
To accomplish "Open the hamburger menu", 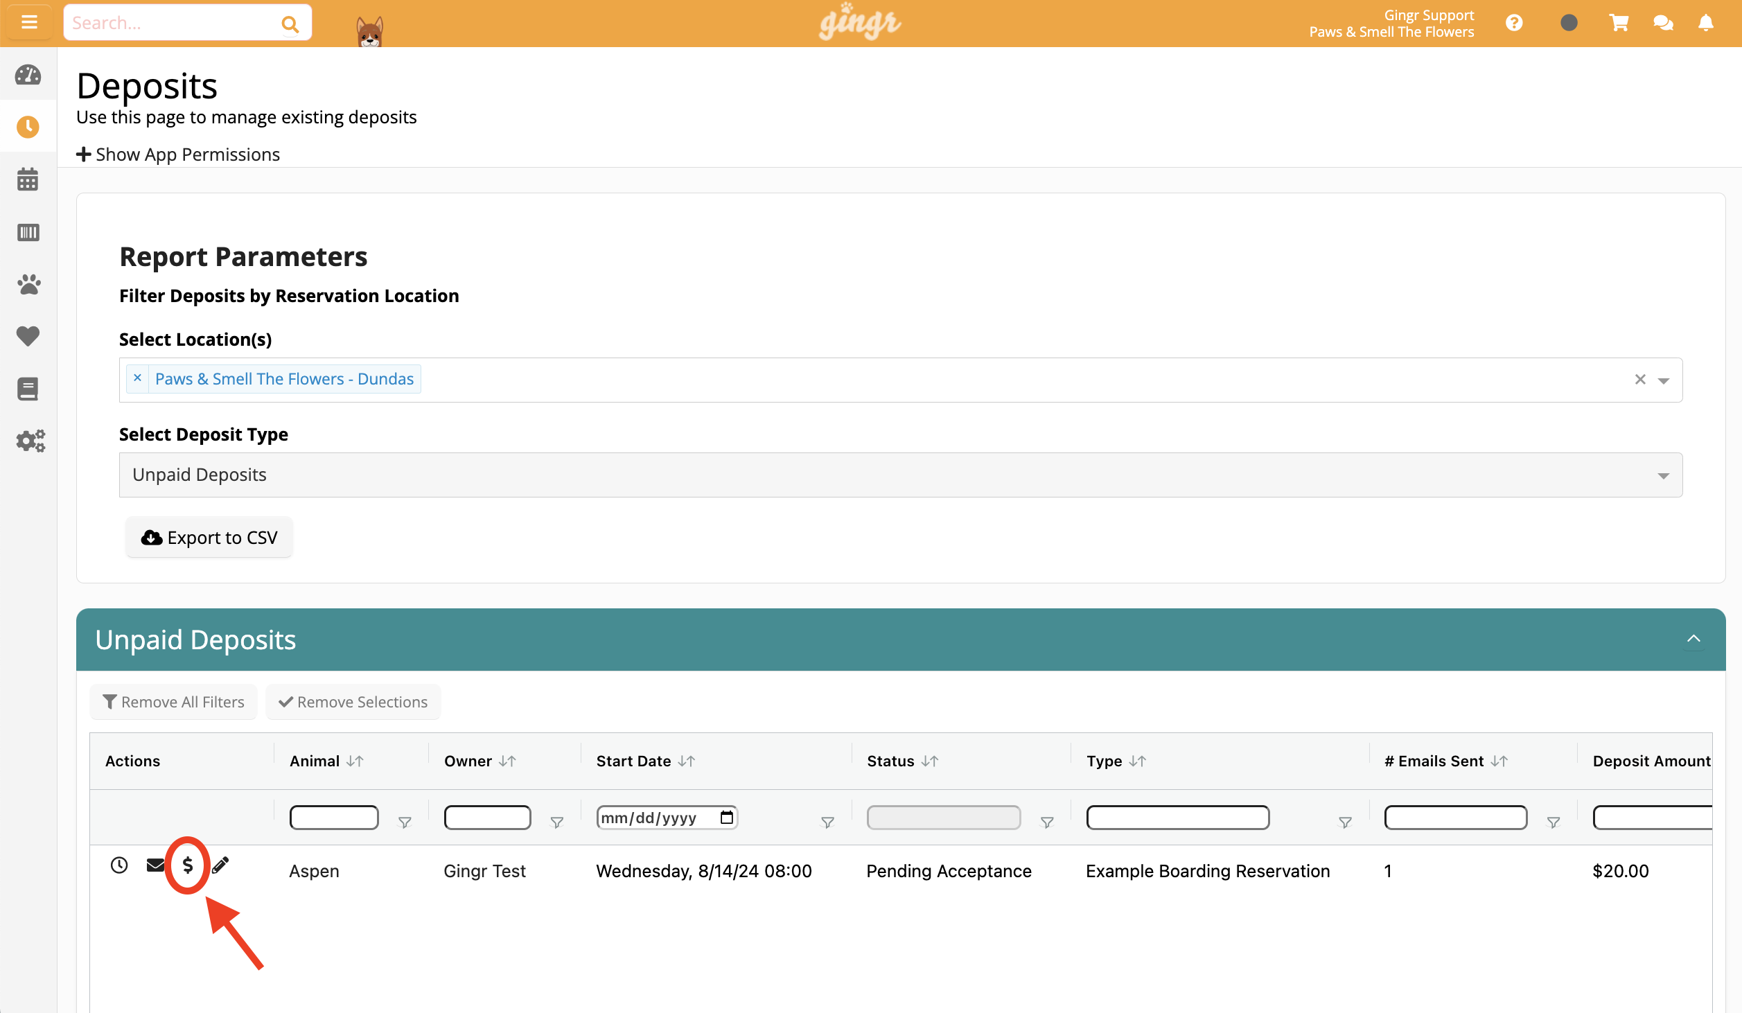I will 28,22.
